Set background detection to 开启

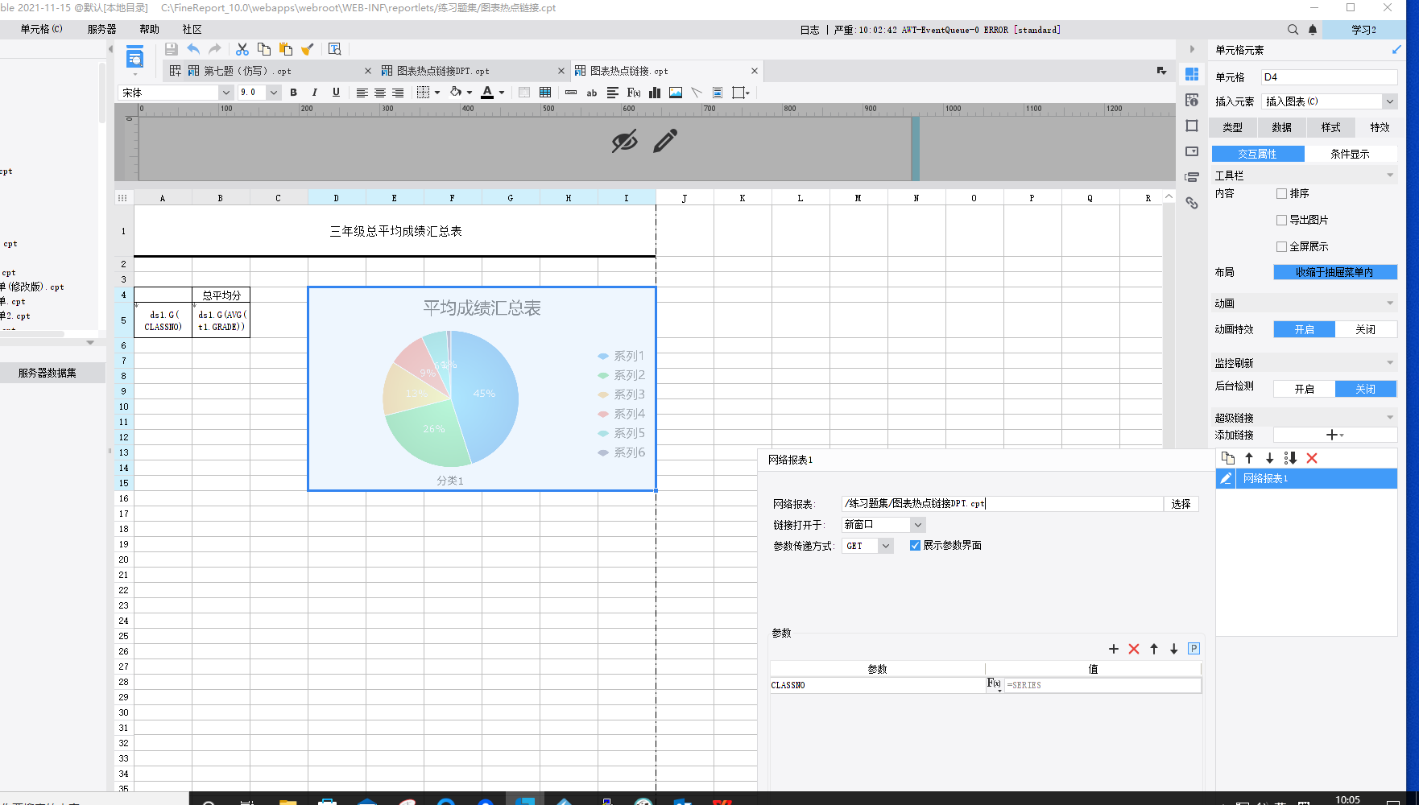tap(1305, 389)
